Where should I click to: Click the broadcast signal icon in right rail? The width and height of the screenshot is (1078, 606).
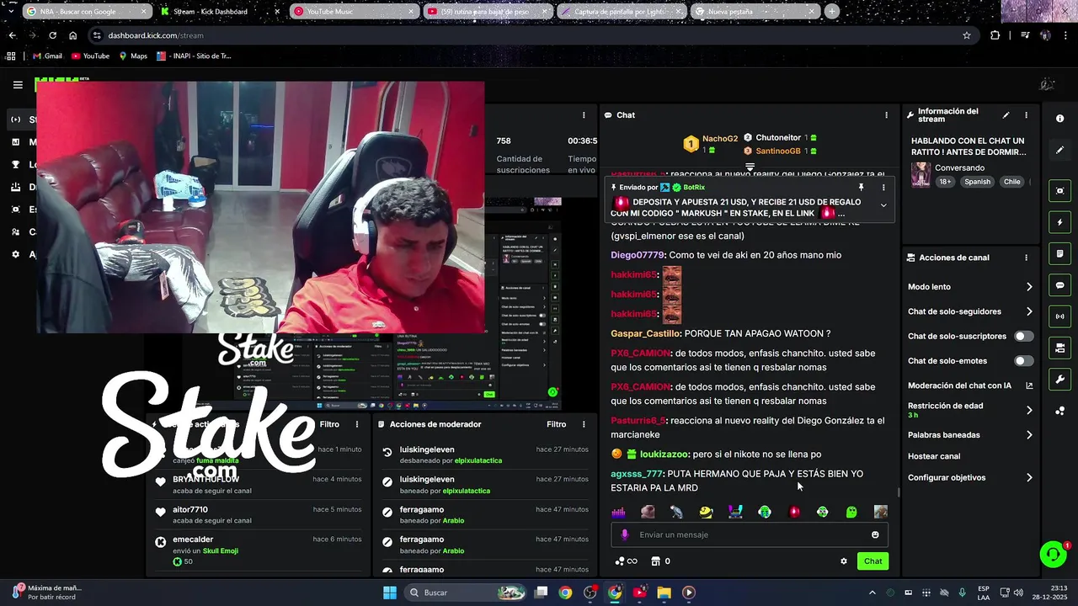coord(1059,316)
